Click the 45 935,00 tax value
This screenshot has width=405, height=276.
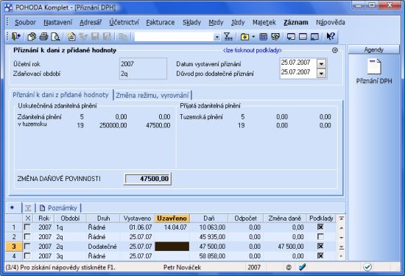(x=212, y=237)
